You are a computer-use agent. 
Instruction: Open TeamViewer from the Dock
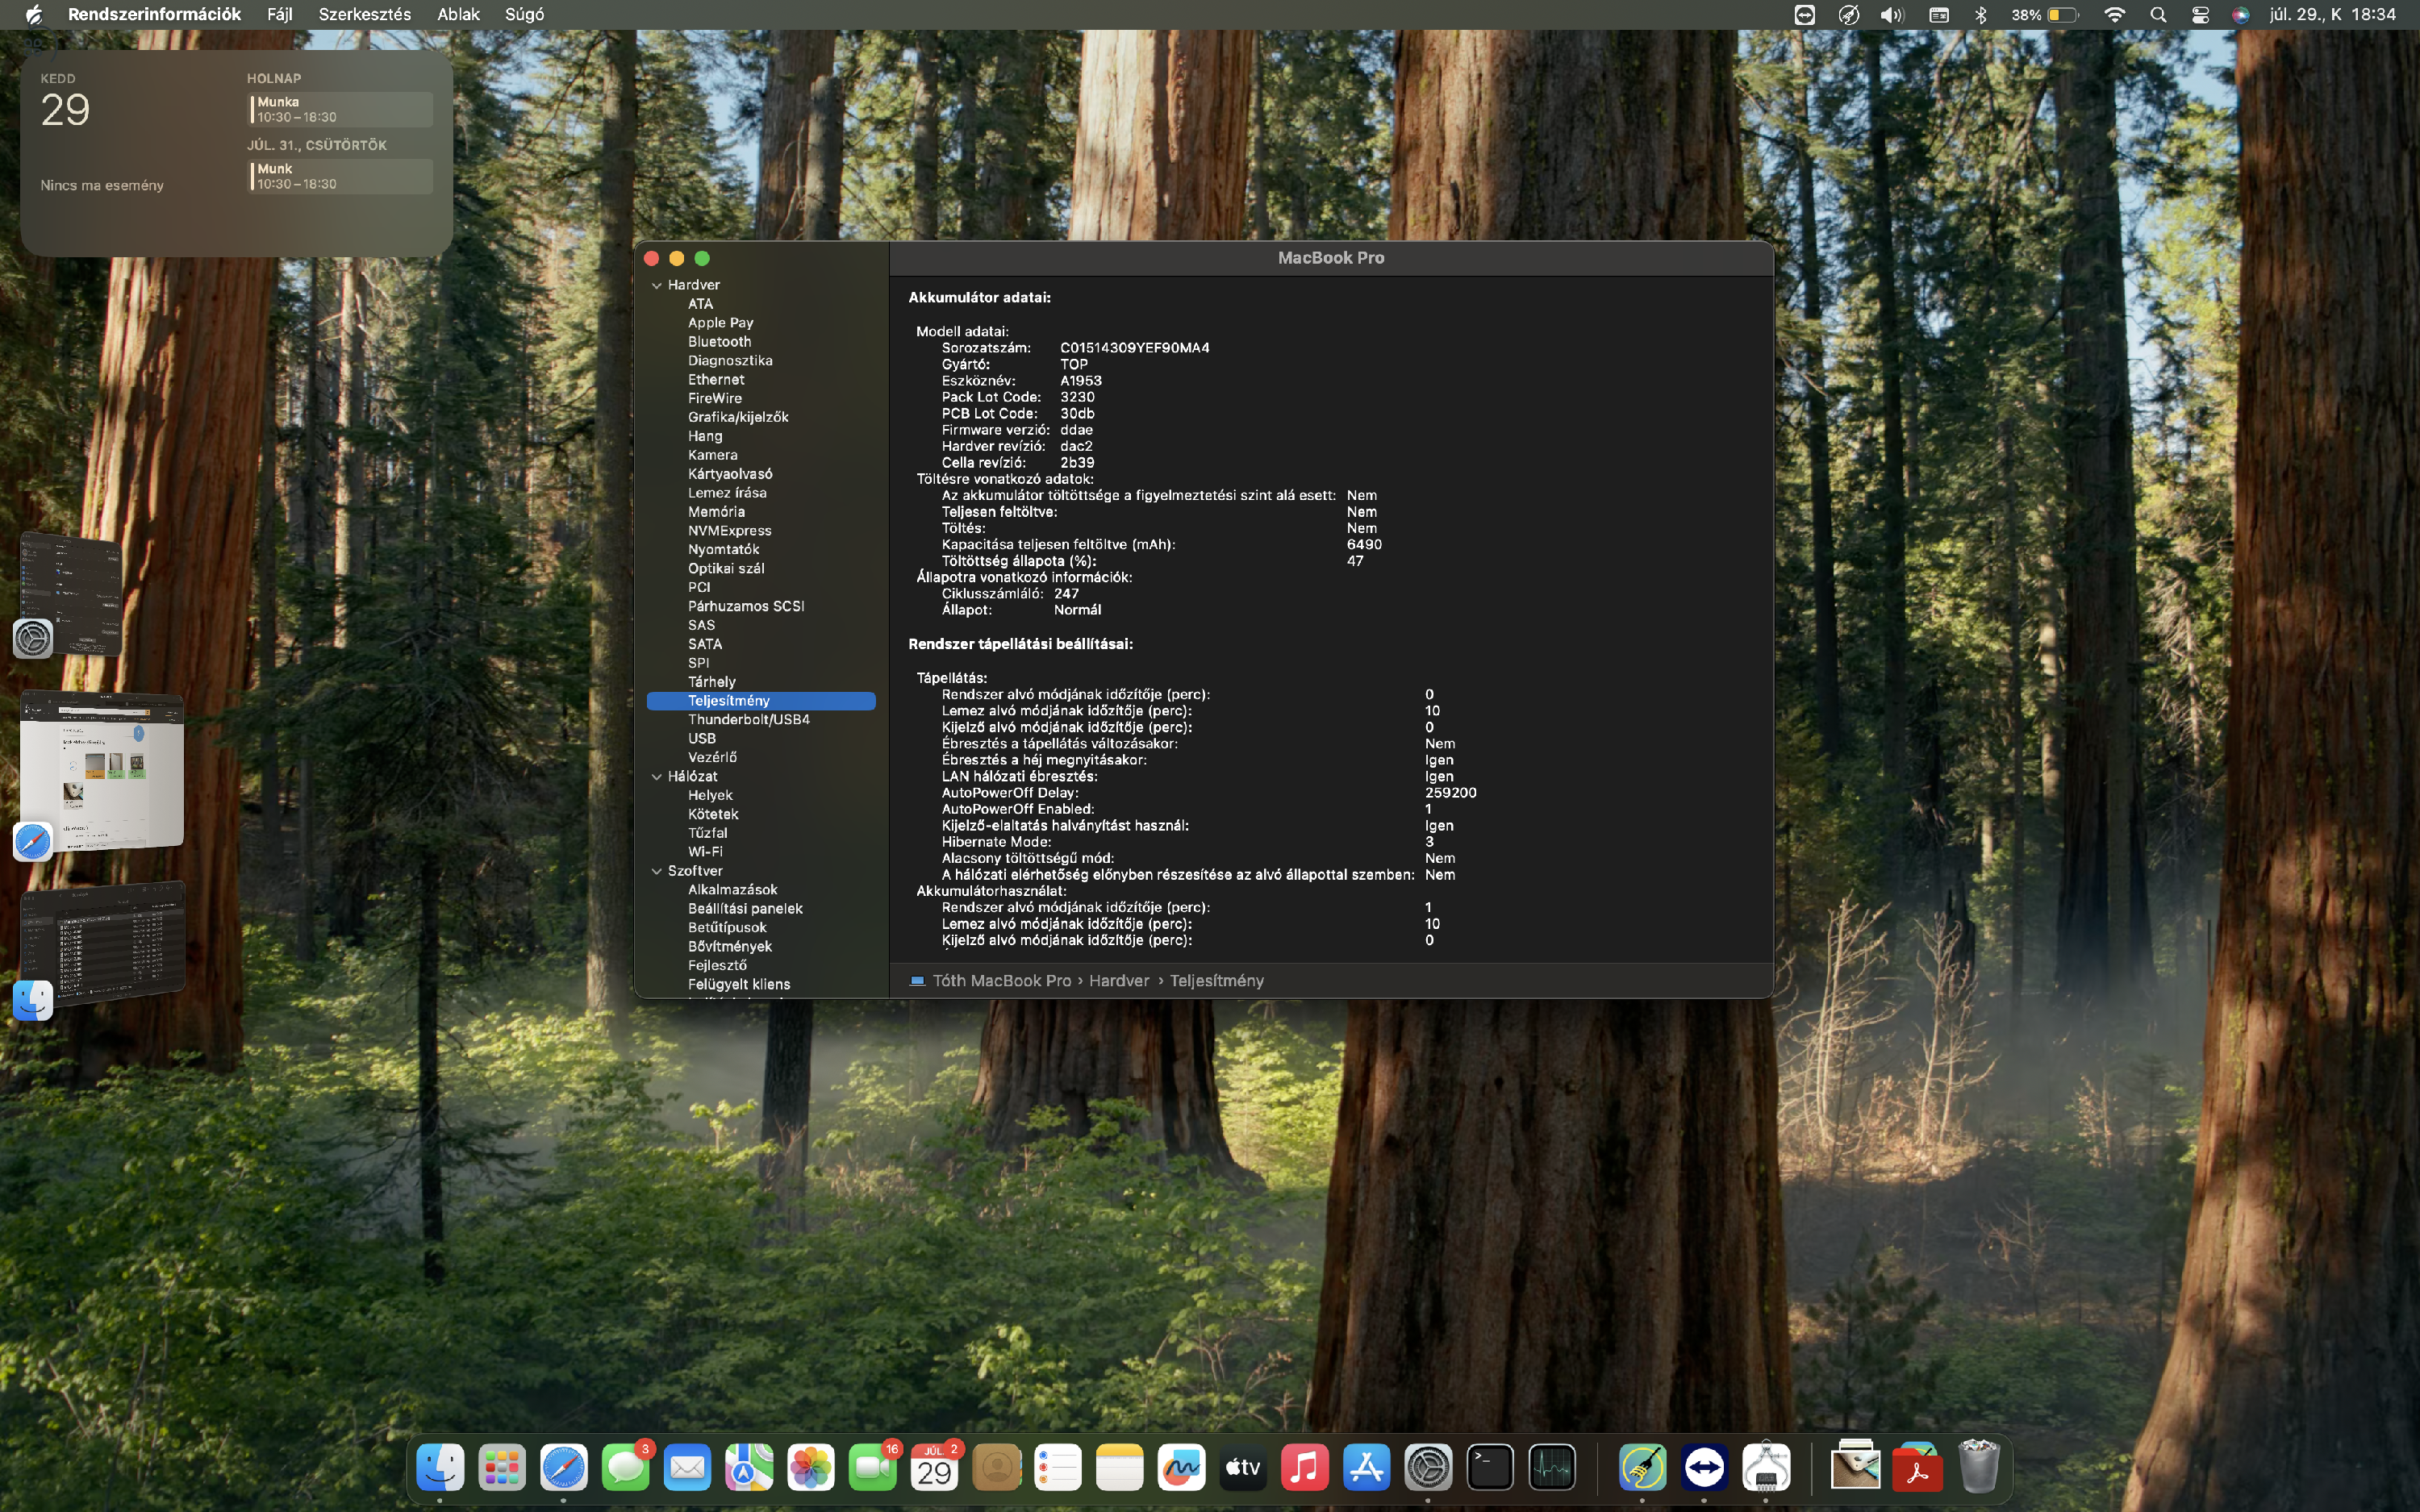pyautogui.click(x=1705, y=1467)
